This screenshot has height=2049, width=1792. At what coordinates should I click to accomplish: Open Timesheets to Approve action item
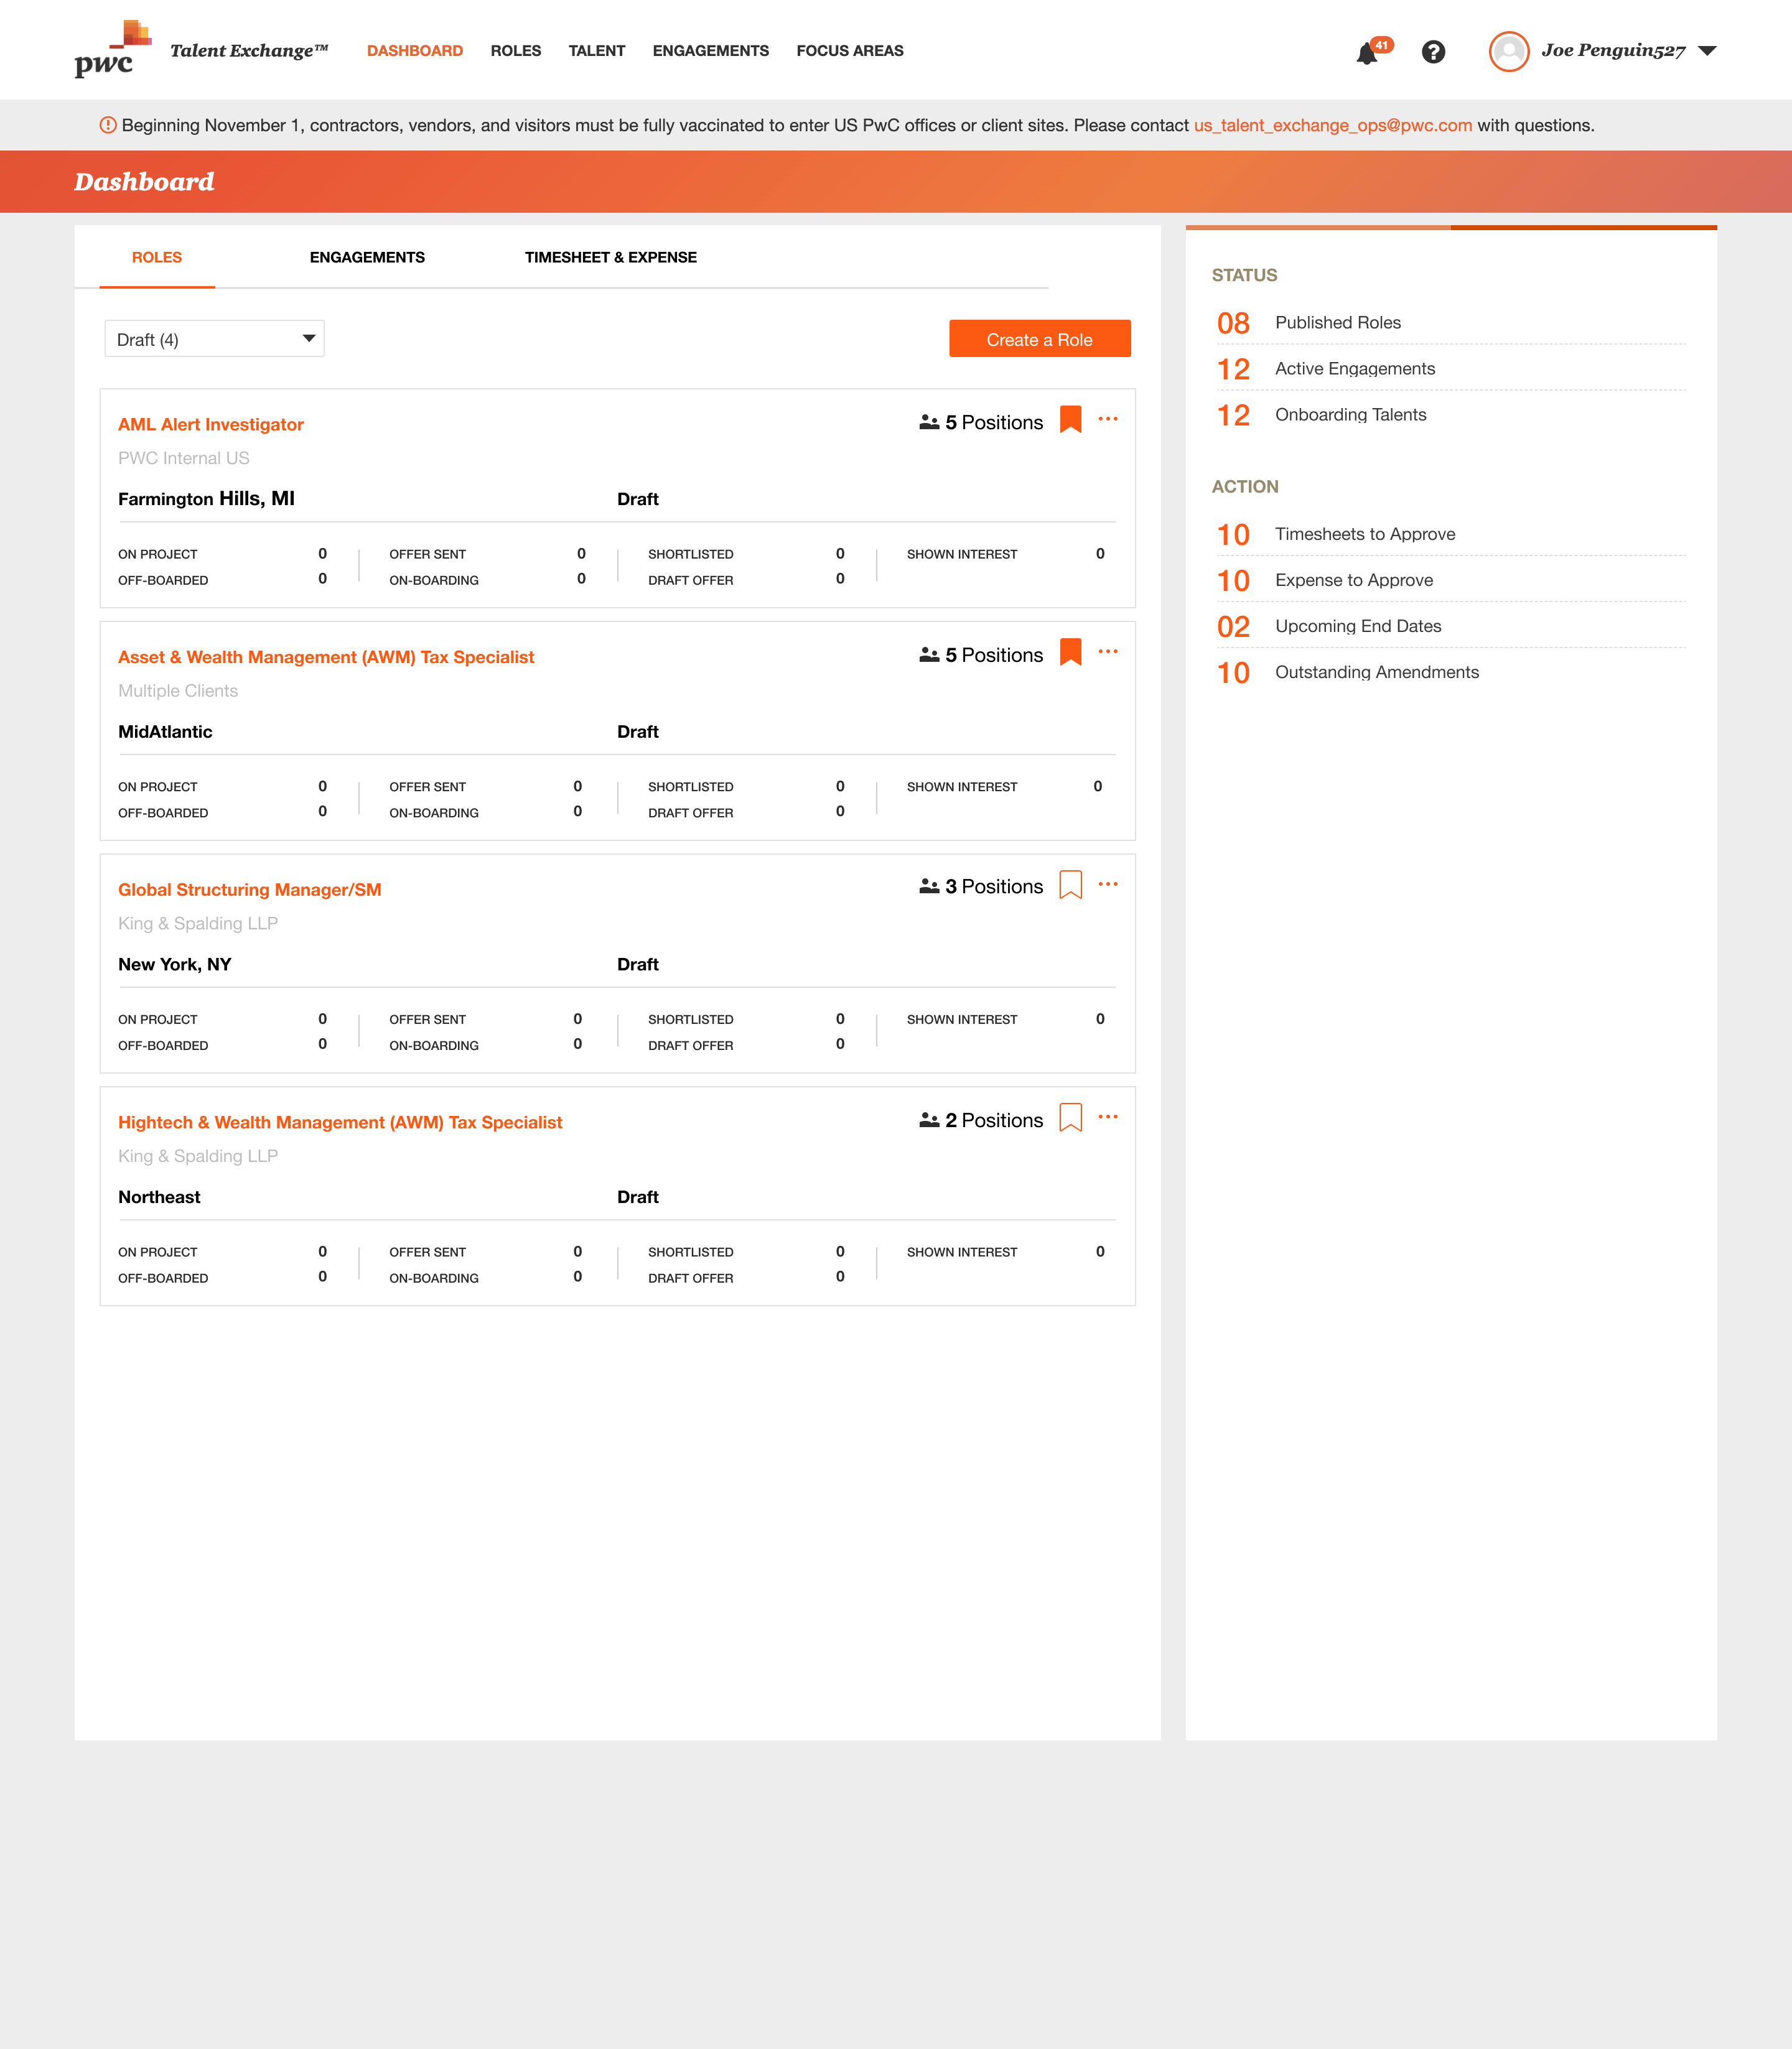point(1364,535)
